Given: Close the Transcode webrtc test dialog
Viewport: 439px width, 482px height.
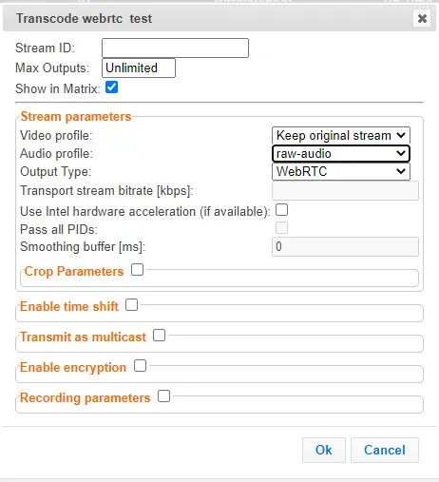Looking at the screenshot, I should [x=422, y=18].
